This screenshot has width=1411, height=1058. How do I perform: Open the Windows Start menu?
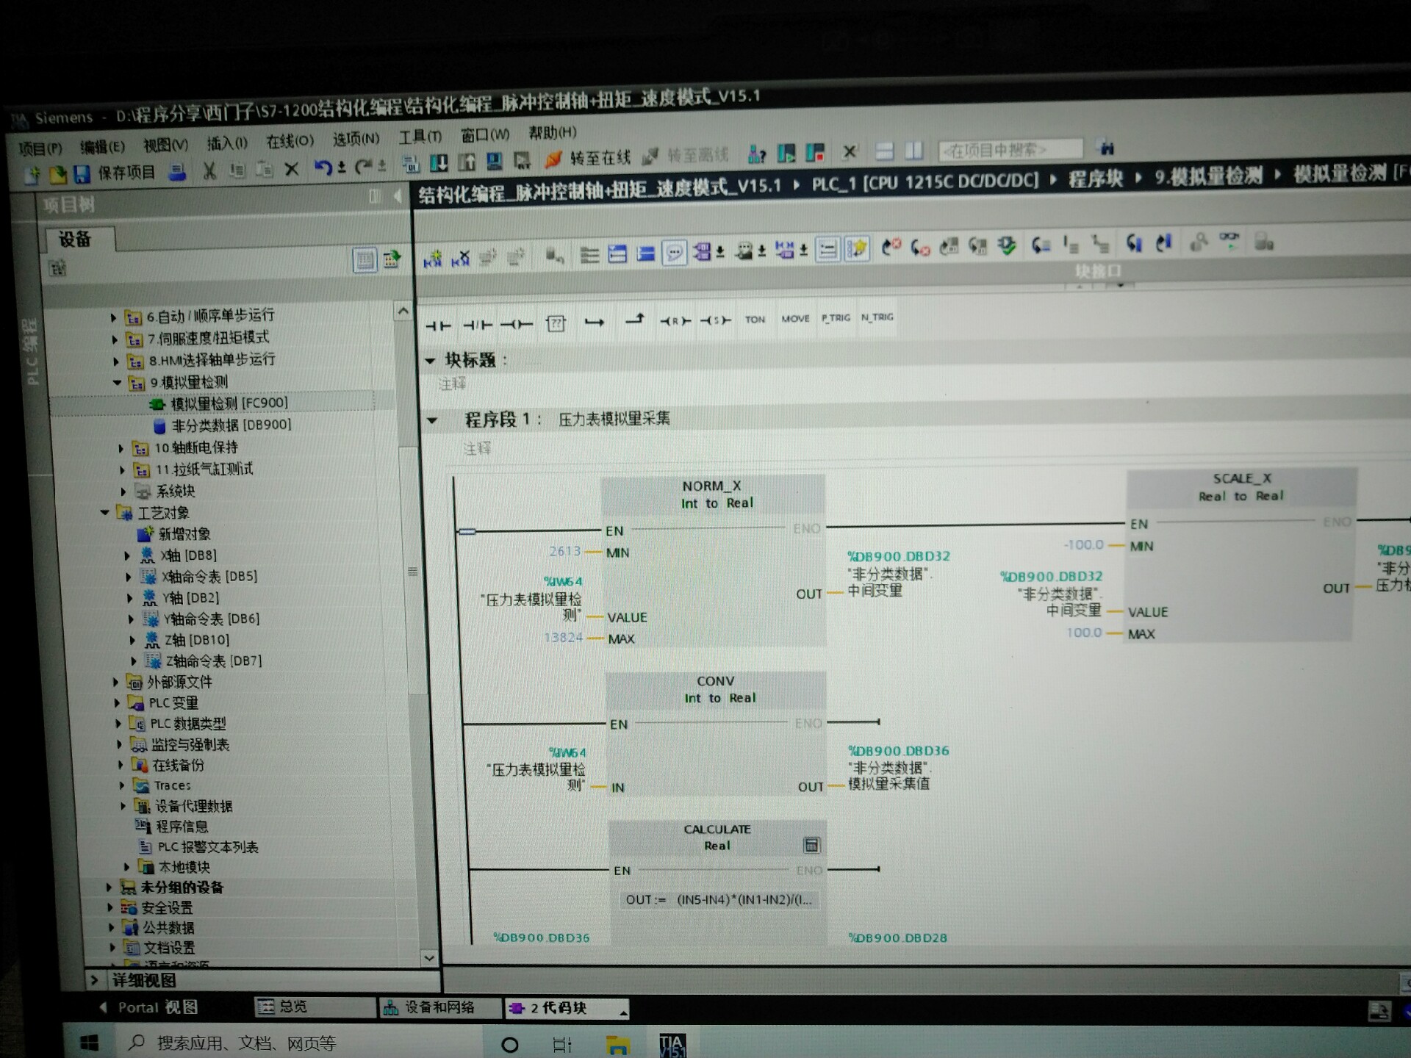tap(89, 1043)
